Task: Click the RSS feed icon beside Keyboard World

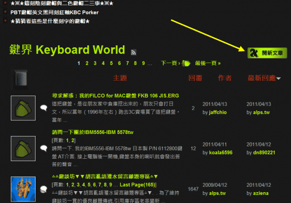Action: coord(134,52)
